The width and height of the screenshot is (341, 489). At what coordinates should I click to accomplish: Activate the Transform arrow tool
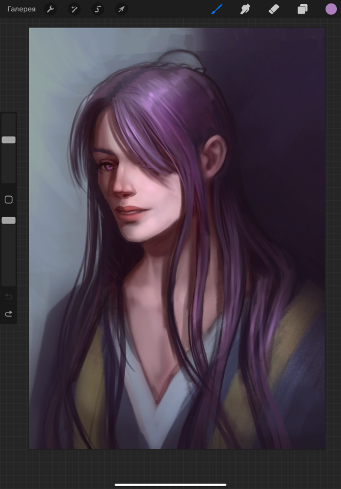click(x=122, y=10)
